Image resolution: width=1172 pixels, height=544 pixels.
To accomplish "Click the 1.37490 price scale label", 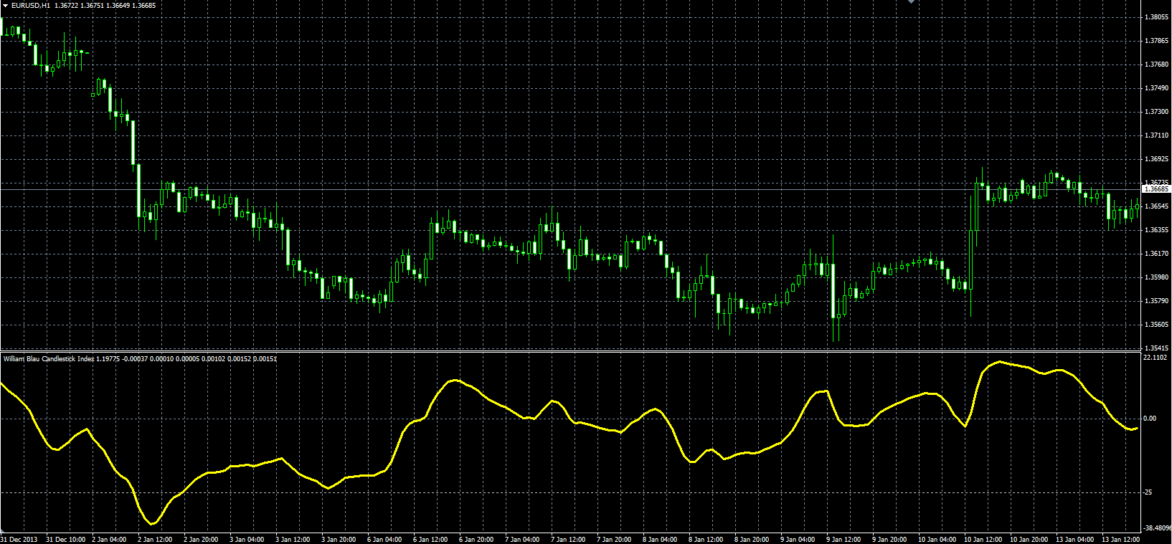I will [1156, 88].
